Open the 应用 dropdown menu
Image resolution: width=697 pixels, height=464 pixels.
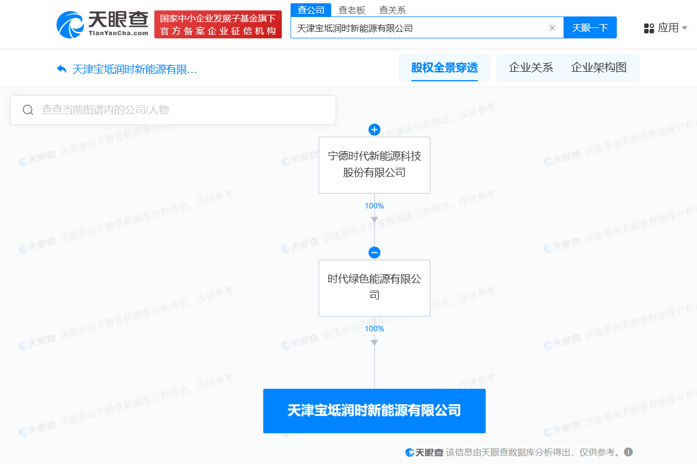[667, 28]
